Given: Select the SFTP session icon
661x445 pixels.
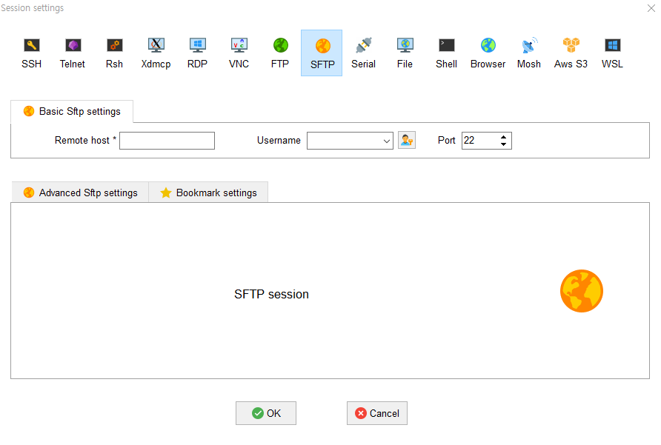Looking at the screenshot, I should (322, 53).
